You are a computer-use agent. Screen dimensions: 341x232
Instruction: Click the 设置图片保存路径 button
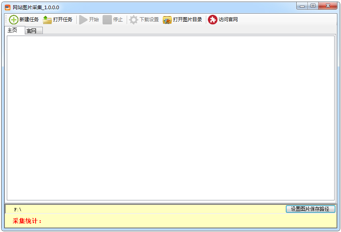pos(311,208)
